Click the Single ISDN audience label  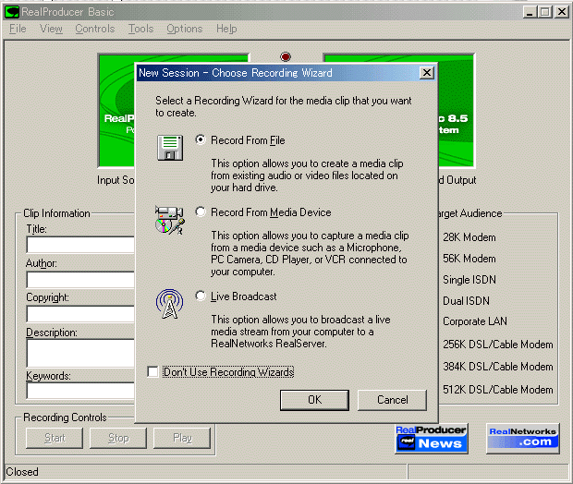[469, 280]
